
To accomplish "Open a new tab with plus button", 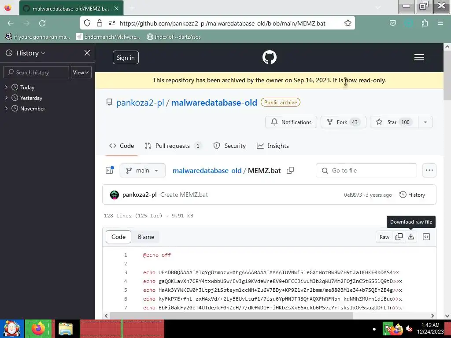I will [132, 8].
